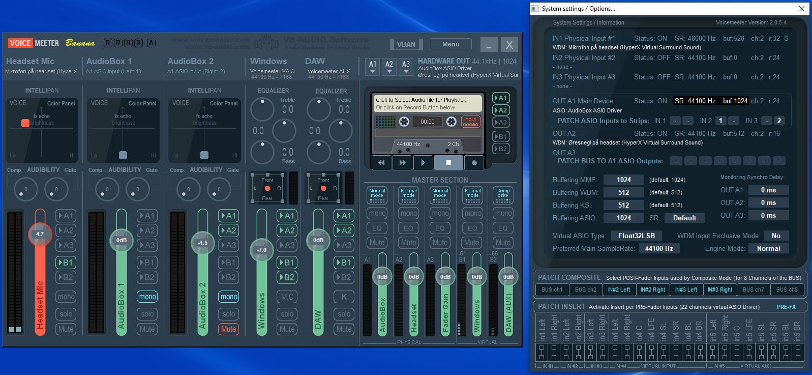This screenshot has width=812, height=375.
Task: Click the Windows strip Treble knob
Action: point(263,109)
